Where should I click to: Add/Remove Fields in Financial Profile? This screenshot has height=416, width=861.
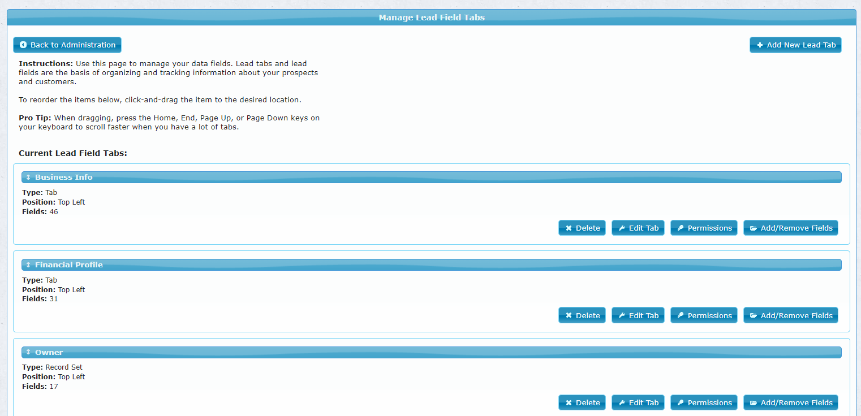click(790, 315)
